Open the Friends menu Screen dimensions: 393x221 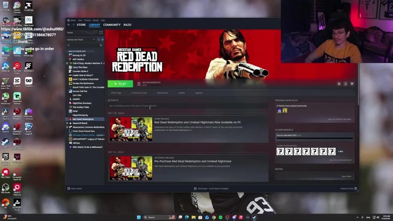click(x=88, y=20)
